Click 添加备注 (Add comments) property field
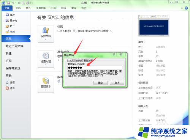 [160, 75]
